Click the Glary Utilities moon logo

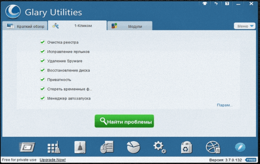point(13,12)
